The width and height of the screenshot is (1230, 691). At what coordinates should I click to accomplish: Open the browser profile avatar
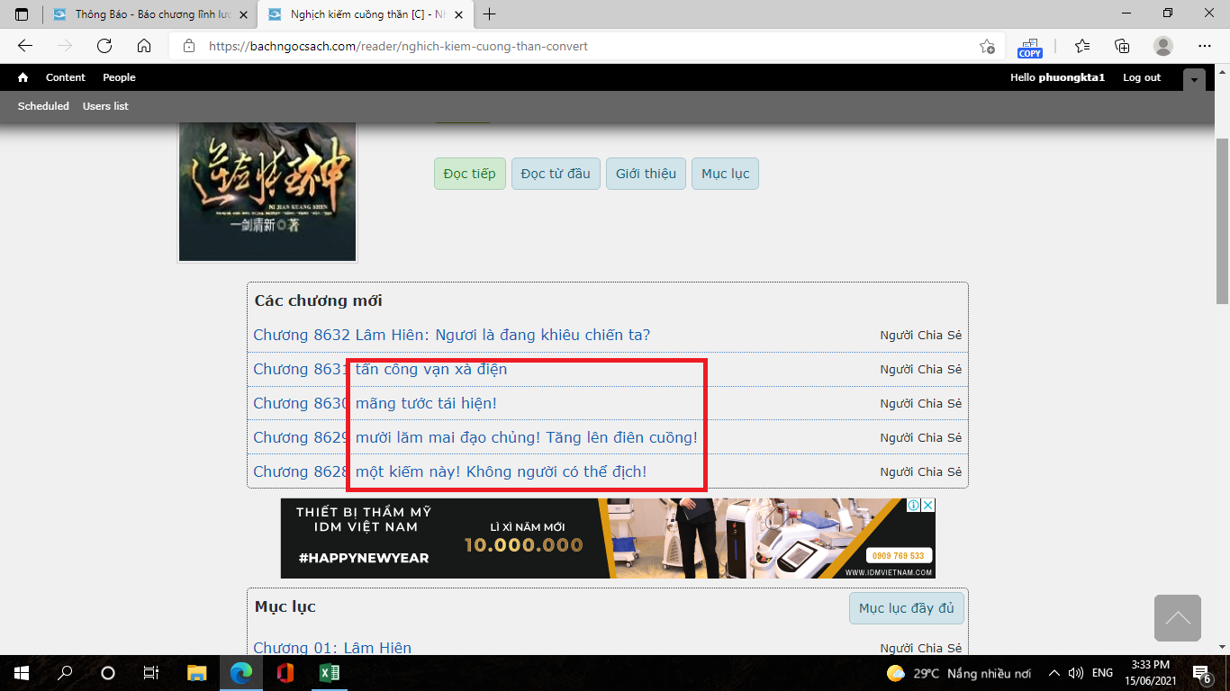pos(1163,46)
